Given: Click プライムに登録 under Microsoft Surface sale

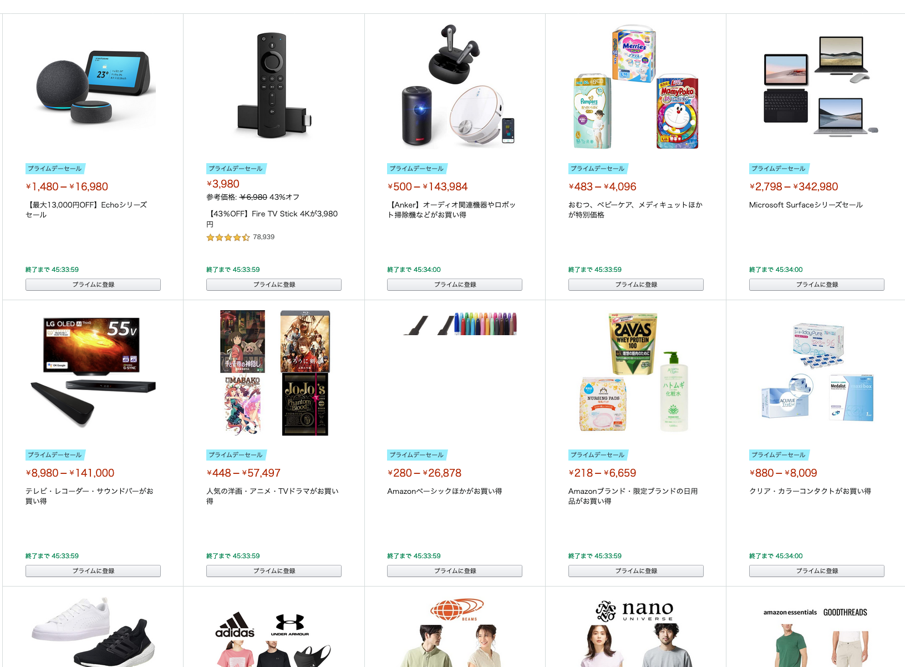Looking at the screenshot, I should pyautogui.click(x=816, y=285).
